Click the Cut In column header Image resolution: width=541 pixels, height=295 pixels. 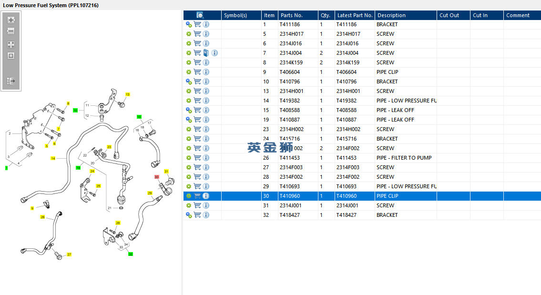coord(487,15)
